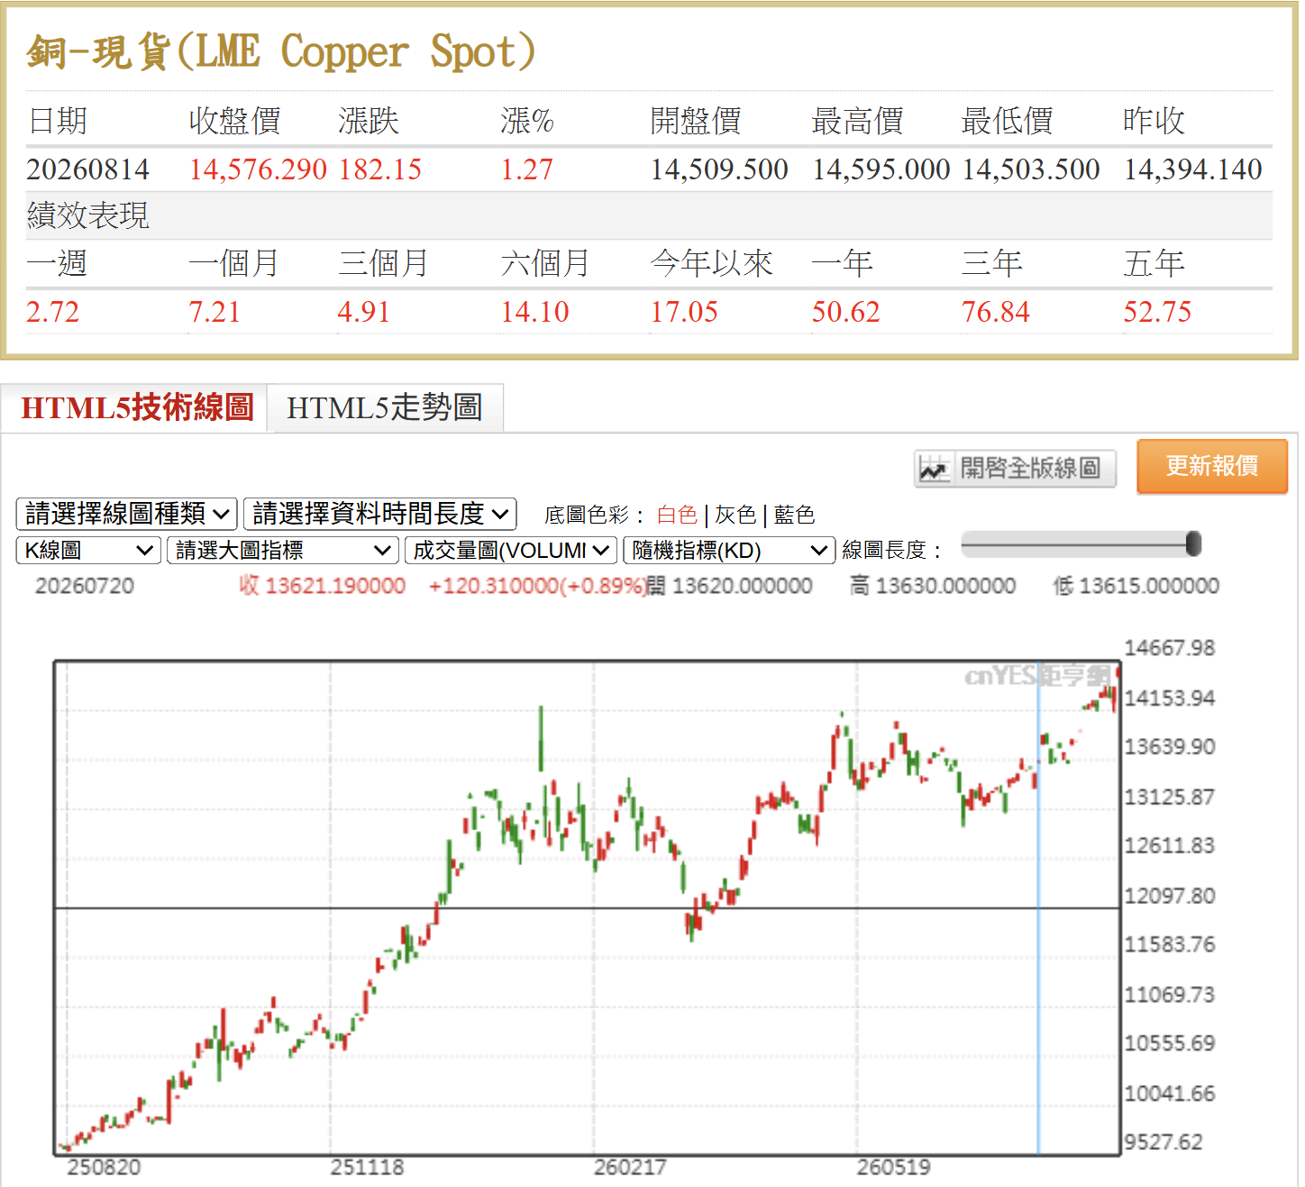Click the 線圖長度 slider handle
This screenshot has width=1305, height=1187.
[1194, 543]
